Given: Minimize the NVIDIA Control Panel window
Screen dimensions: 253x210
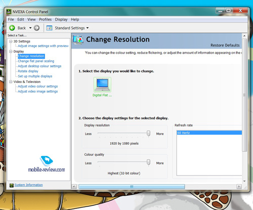Looking at the screenshot, I should click(x=220, y=11).
